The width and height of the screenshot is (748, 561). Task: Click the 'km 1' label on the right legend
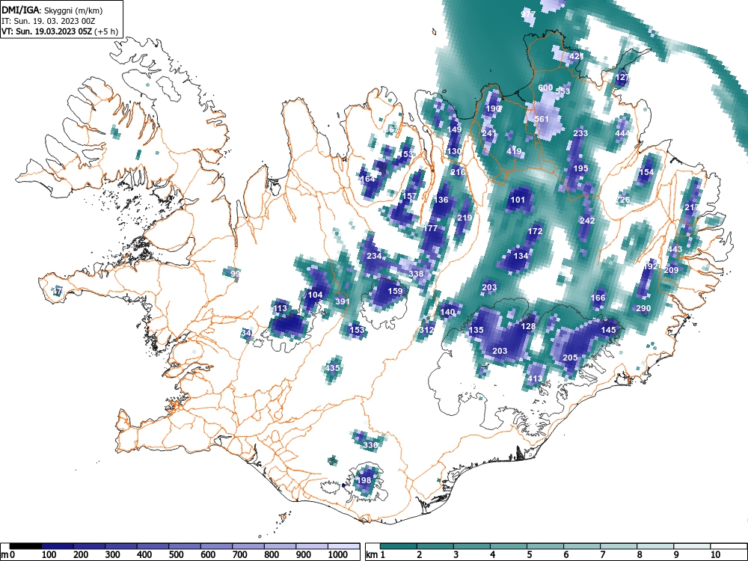(x=375, y=555)
